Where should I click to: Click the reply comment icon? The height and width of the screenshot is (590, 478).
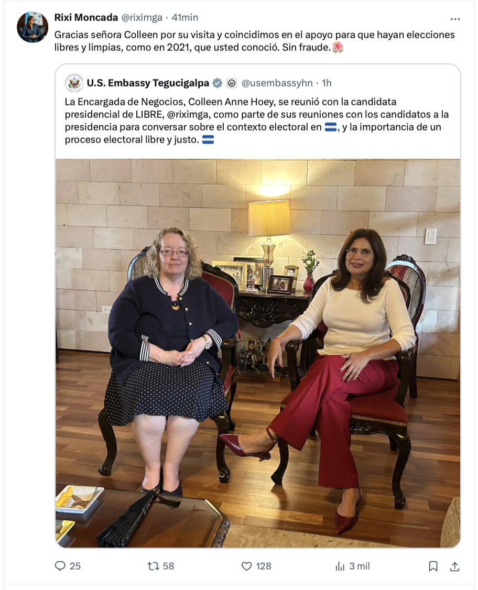point(60,566)
